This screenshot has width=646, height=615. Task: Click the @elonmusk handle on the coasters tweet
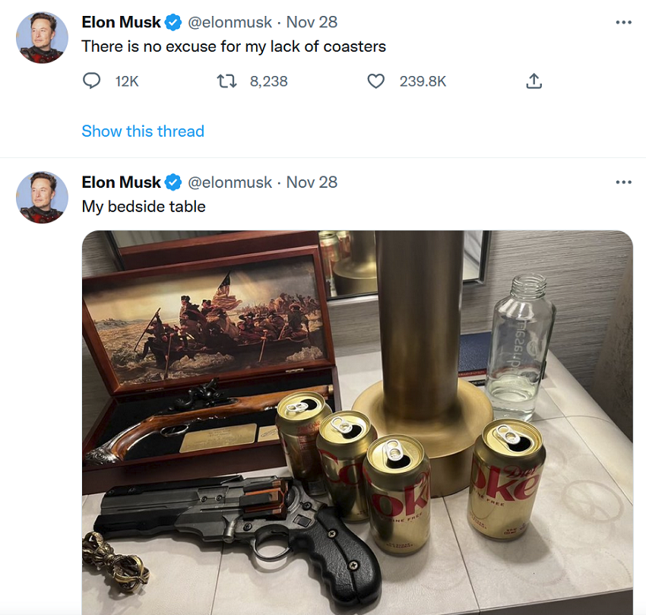click(x=230, y=23)
